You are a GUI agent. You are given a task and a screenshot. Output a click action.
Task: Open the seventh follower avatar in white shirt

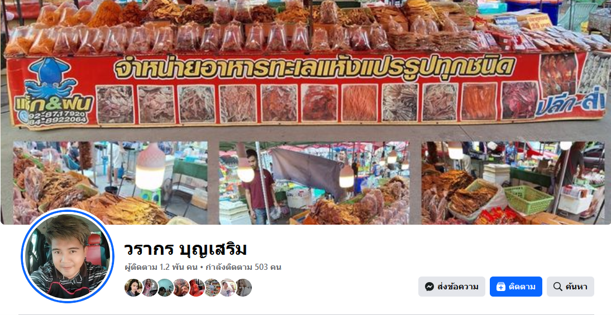[x=228, y=288]
